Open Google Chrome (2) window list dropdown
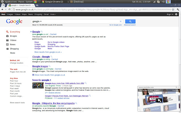The height and width of the screenshot is (113, 181). click(x=68, y=2)
